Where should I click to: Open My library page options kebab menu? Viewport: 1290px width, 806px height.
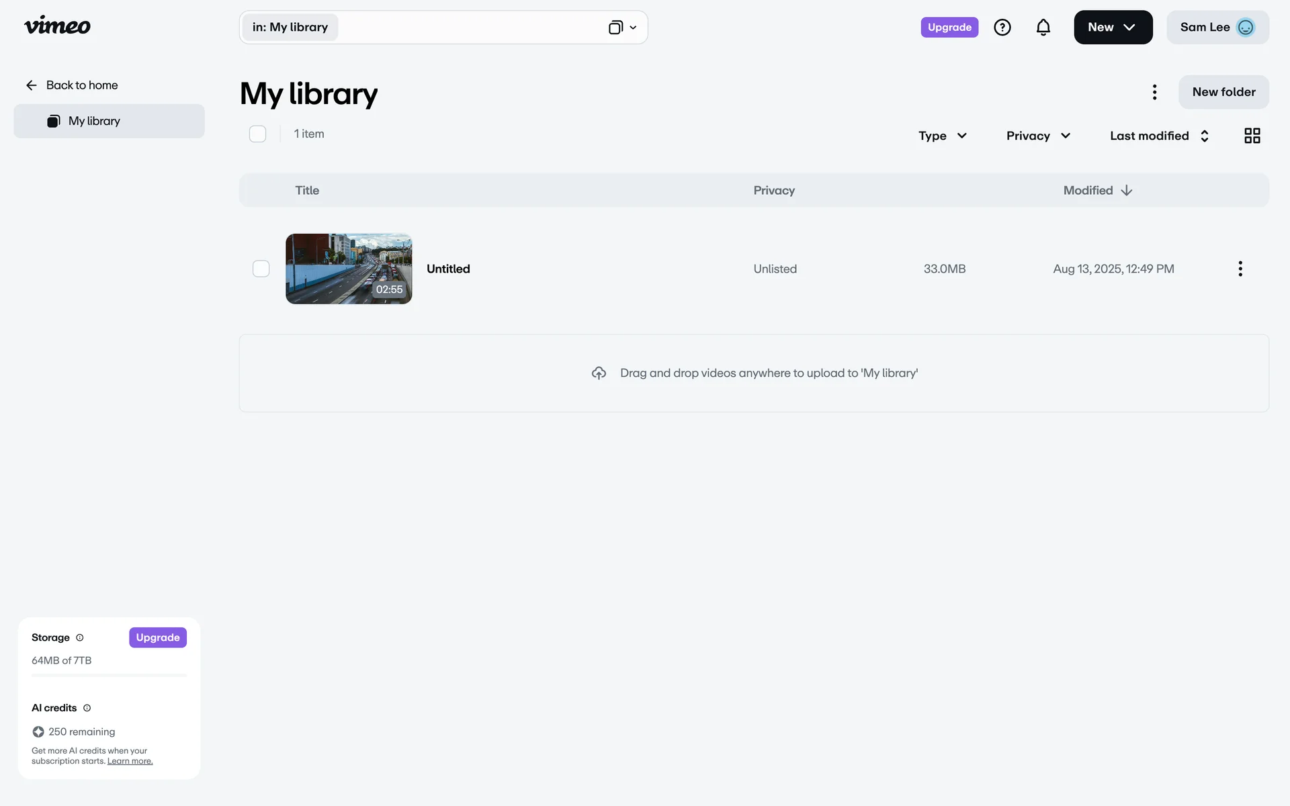point(1154,92)
